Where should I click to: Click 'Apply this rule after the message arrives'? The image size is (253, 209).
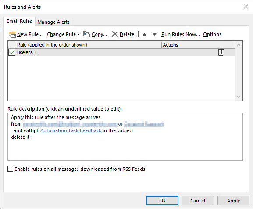(x=56, y=117)
